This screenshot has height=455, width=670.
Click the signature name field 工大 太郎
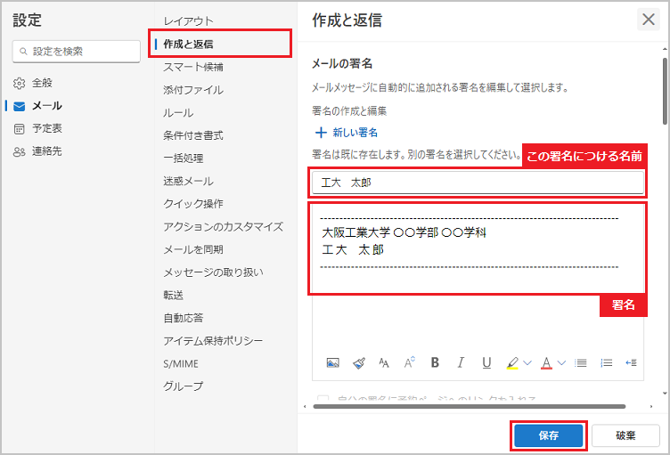pos(477,182)
